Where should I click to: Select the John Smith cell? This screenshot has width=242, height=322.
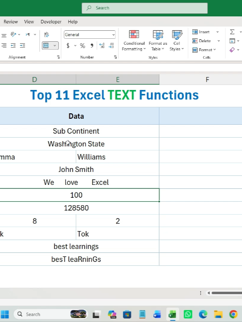click(80, 169)
